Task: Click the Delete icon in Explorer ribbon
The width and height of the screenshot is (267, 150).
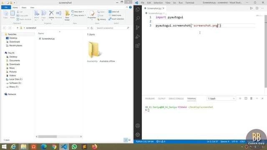Action: 51,15
